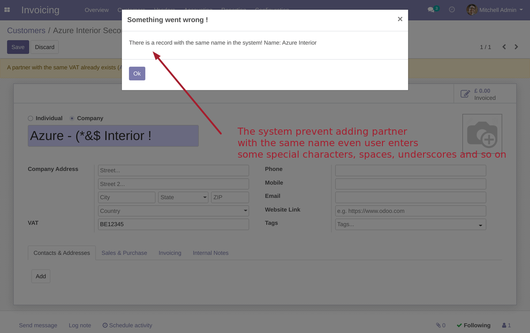Screen dimensions: 530x333
Task: Open the conversations chat icon
Action: click(x=431, y=10)
